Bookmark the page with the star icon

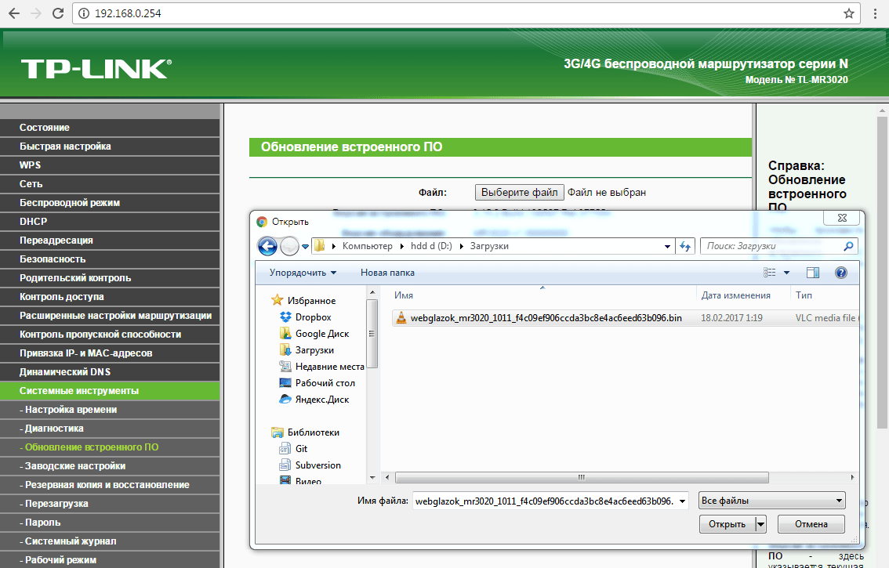(x=848, y=13)
